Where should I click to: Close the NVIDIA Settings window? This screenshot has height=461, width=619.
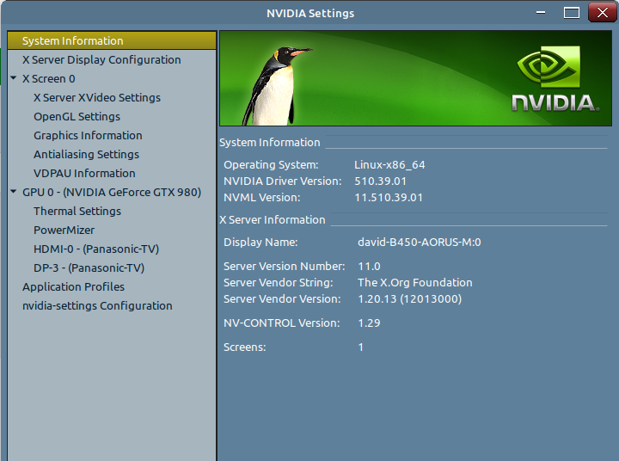click(602, 13)
